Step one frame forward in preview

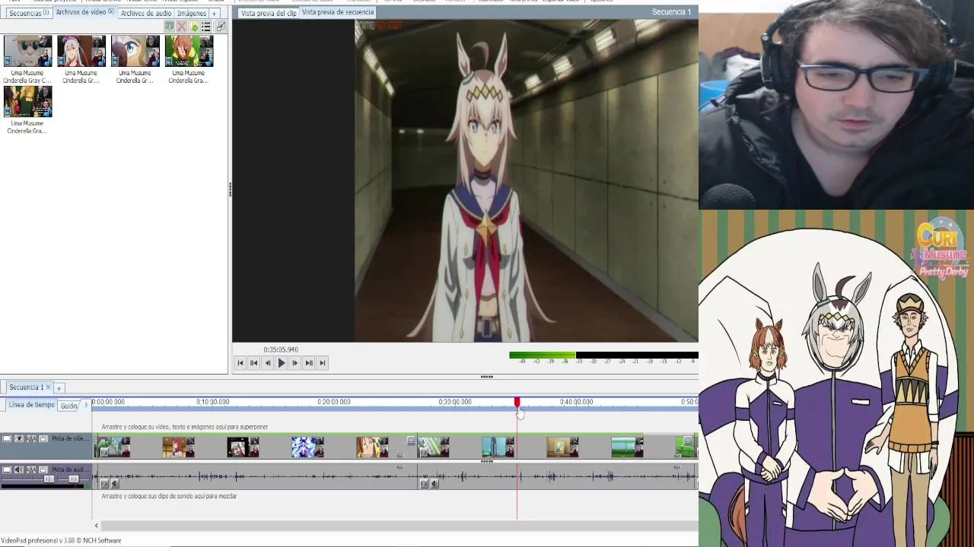tap(294, 363)
